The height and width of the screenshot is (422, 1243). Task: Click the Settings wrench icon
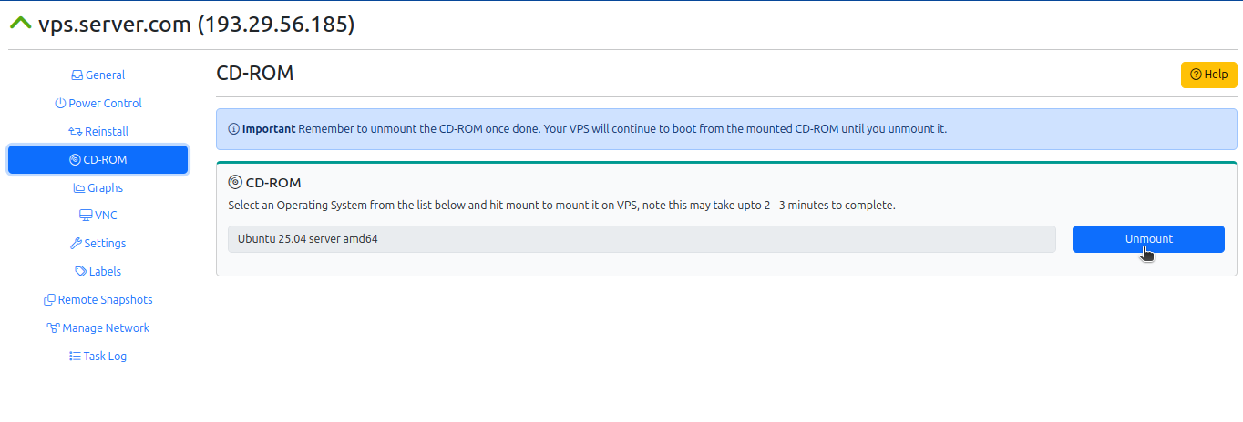coord(76,244)
